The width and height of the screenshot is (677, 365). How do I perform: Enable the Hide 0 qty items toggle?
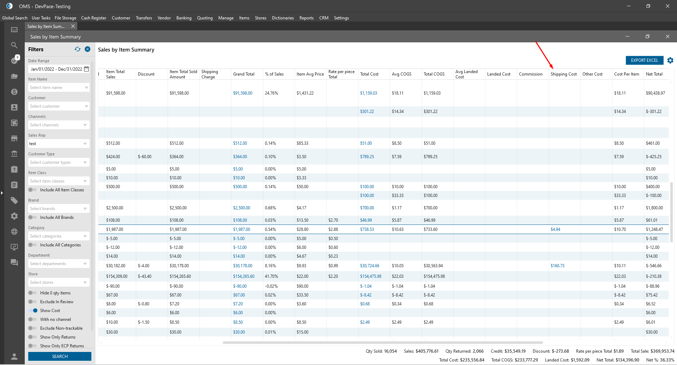click(32, 293)
